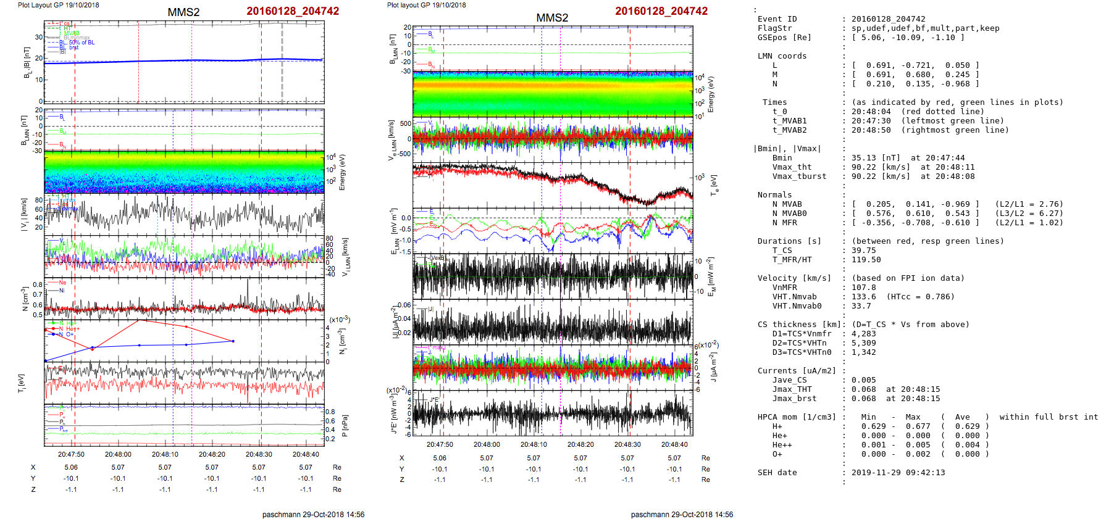
Task: Click the gray dashed vertical line in the |B| panel
Action: click(282, 62)
